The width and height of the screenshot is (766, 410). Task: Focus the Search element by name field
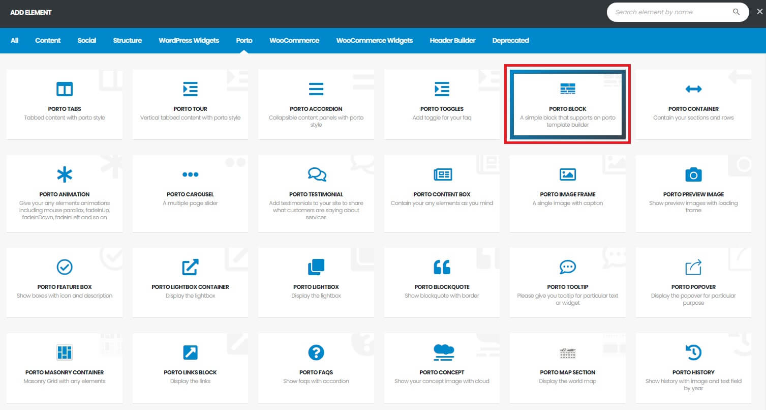coord(671,12)
